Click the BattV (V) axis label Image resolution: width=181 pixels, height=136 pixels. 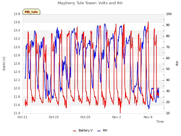[x=4, y=63]
